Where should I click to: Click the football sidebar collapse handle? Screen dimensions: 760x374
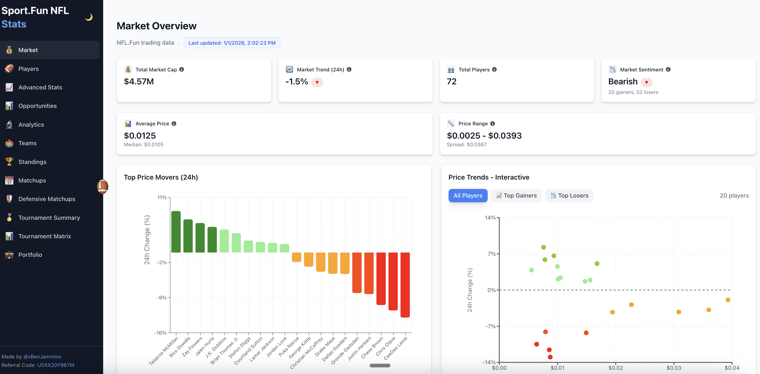click(102, 186)
